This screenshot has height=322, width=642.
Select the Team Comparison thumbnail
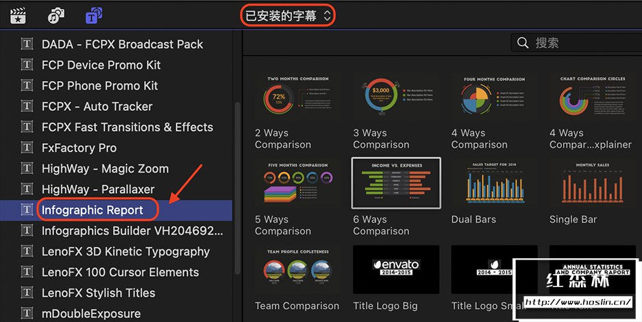(298, 270)
